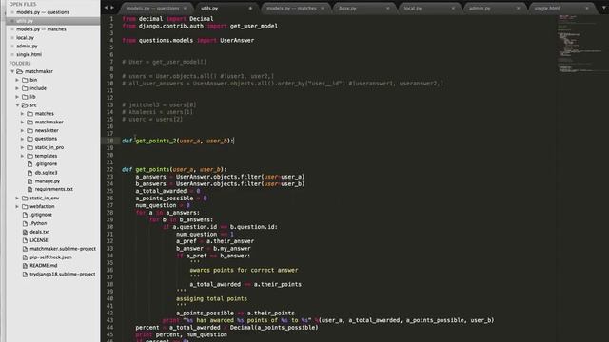This screenshot has width=609, height=342.
Task: Click the file icon next to db.sqlite3
Action: 29,173
